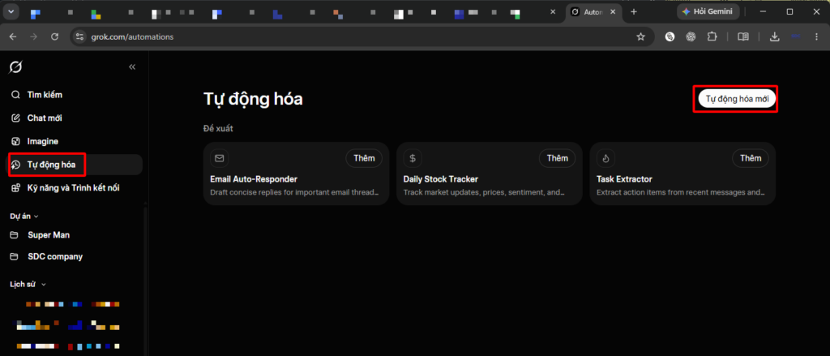The width and height of the screenshot is (830, 356).
Task: Open browser Downloads icon
Action: pyautogui.click(x=774, y=36)
